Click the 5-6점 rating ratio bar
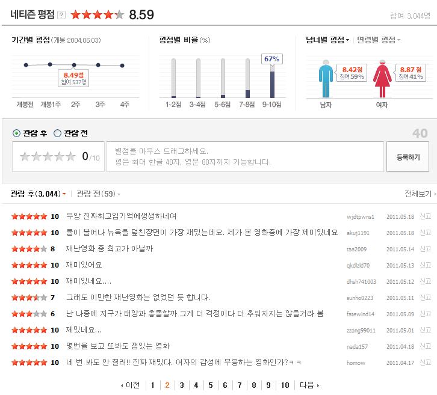 point(223,78)
